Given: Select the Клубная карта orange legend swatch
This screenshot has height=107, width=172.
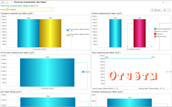Looking at the screenshot, I should click(x=155, y=36).
